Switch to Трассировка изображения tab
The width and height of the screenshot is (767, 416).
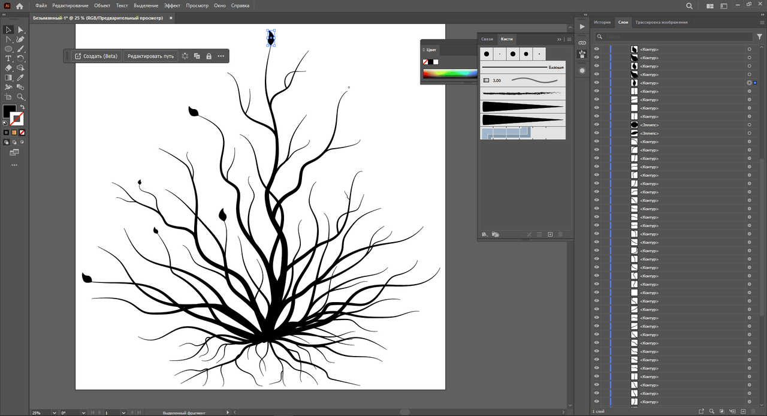pos(662,22)
